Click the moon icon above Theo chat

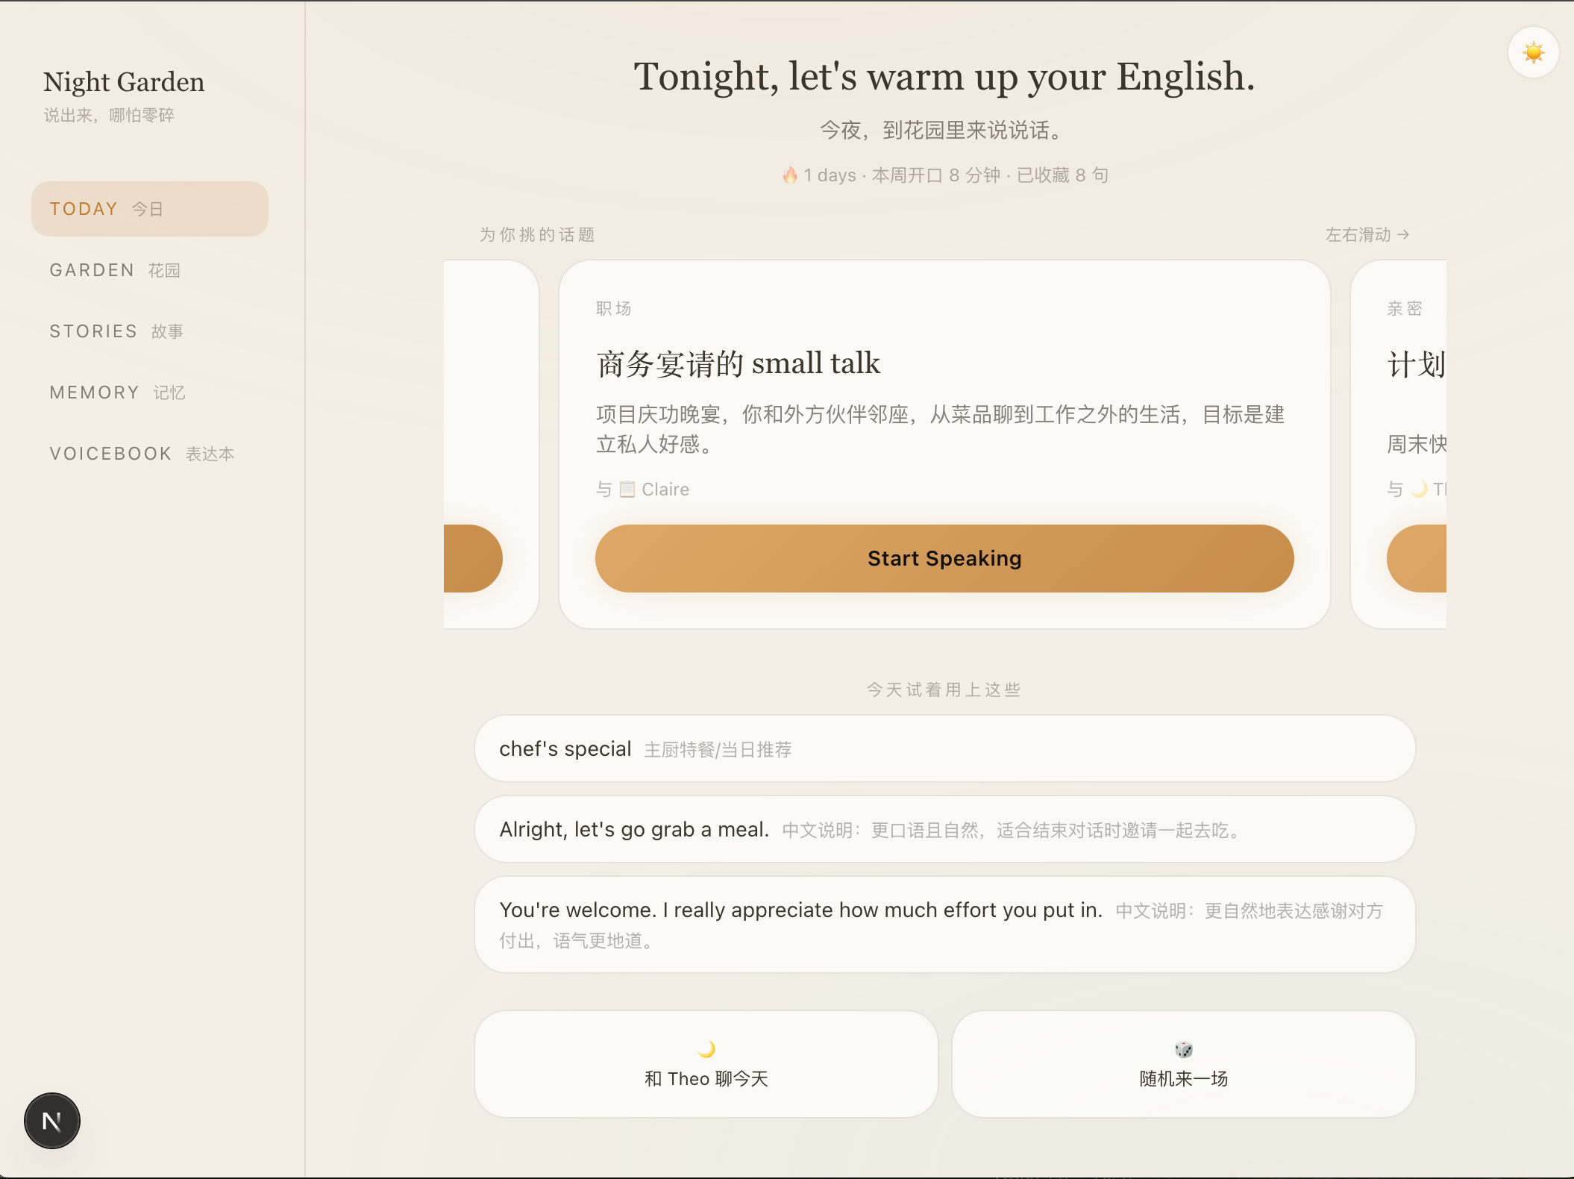[706, 1049]
